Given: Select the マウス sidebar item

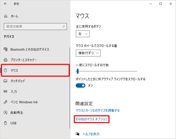Looking at the screenshot, I should click(35, 70).
